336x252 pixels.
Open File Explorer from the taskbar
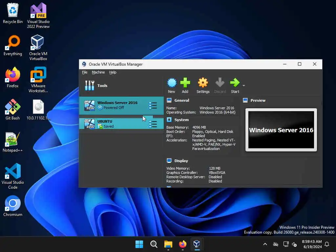point(168,244)
